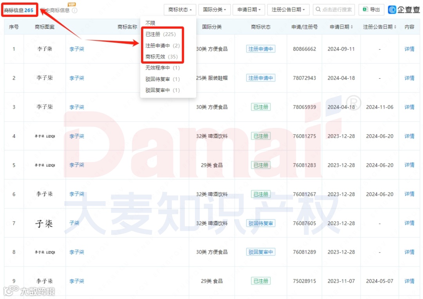The image size is (423, 299).
Task: Click the trademark image in row 1
Action: click(x=45, y=49)
